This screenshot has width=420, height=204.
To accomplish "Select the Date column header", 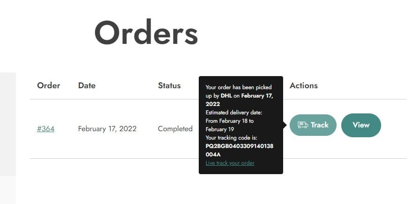I will [87, 85].
